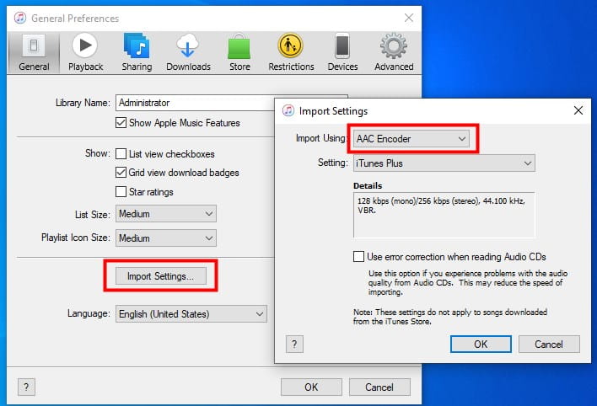Screen dimensions: 597x406
Task: Cancel the Import Settings dialog
Action: point(549,344)
